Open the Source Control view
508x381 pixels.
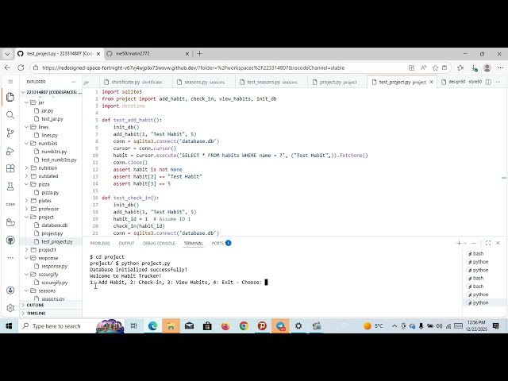point(10,133)
